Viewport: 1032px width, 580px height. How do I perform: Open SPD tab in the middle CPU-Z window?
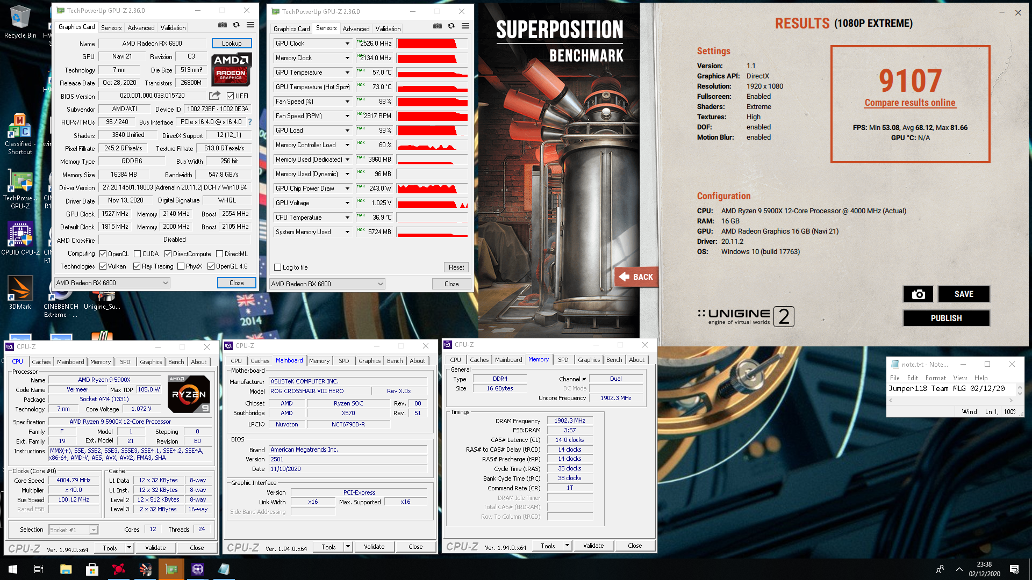tap(344, 361)
